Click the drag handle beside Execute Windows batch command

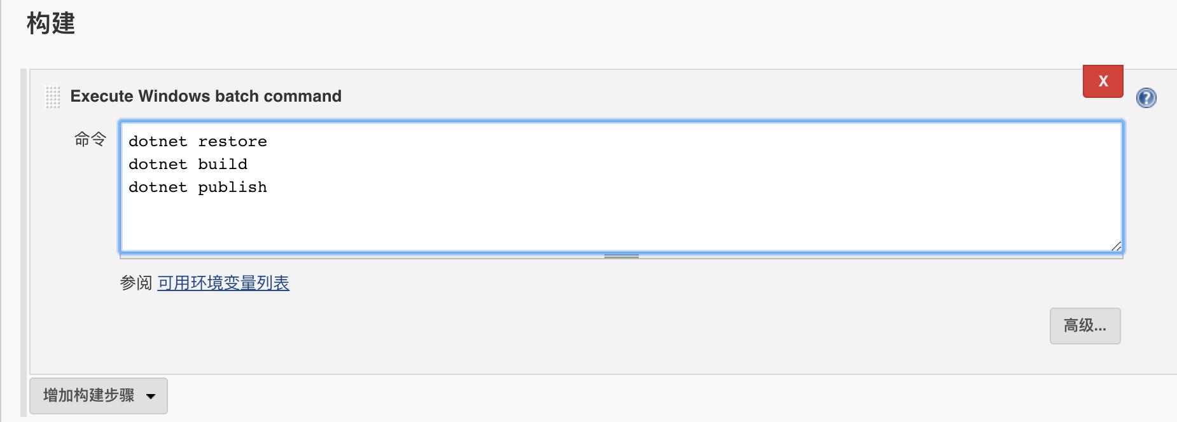(x=53, y=97)
